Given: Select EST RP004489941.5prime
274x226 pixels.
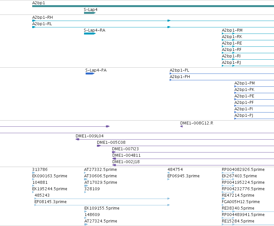Looking at the screenshot, I should pyautogui.click(x=243, y=215).
